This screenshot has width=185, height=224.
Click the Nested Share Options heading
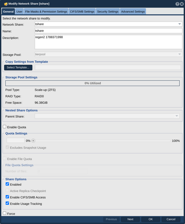click(21, 110)
